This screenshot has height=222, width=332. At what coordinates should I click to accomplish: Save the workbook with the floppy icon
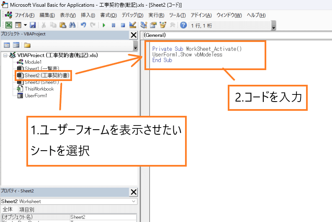pos(33,25)
